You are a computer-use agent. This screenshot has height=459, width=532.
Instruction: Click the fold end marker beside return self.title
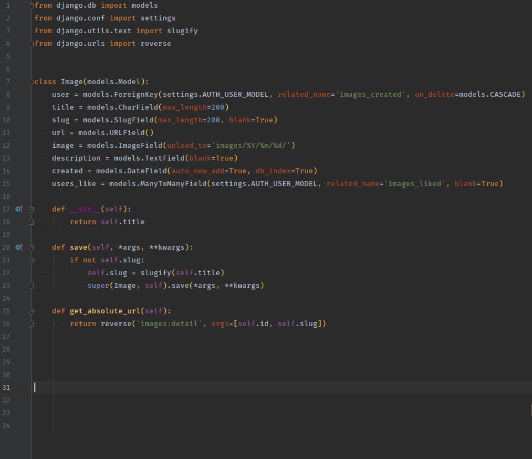click(31, 222)
